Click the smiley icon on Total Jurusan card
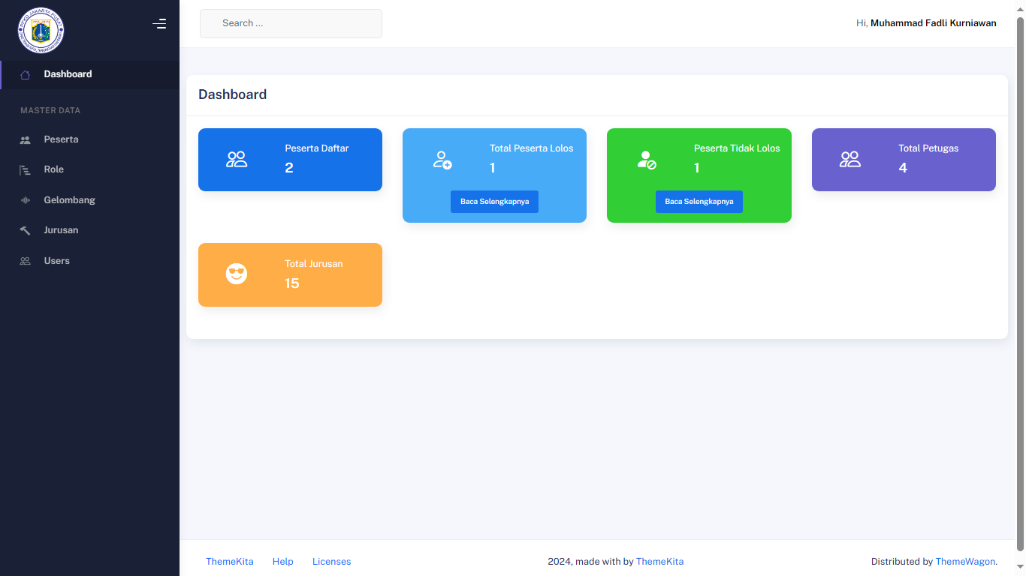Viewport: 1026px width, 576px height. pyautogui.click(x=237, y=274)
